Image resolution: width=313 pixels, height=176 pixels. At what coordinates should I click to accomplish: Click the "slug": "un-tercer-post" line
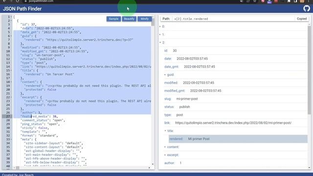pos(43,55)
